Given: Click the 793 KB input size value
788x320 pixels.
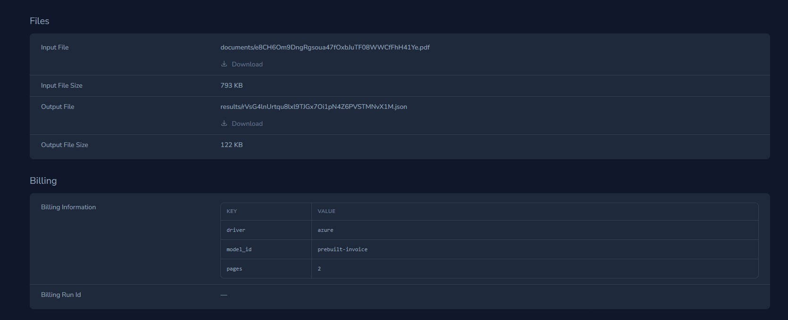Looking at the screenshot, I should (232, 85).
